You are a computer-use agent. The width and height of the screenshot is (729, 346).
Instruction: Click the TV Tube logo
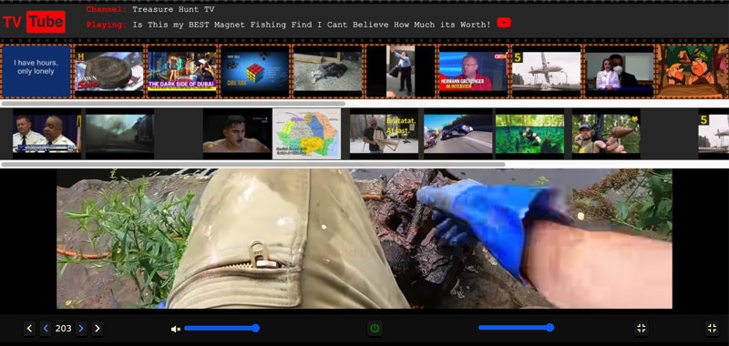click(x=34, y=21)
